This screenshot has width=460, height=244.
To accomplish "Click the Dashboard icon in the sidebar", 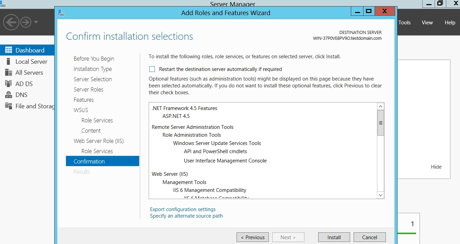I will 9,50.
